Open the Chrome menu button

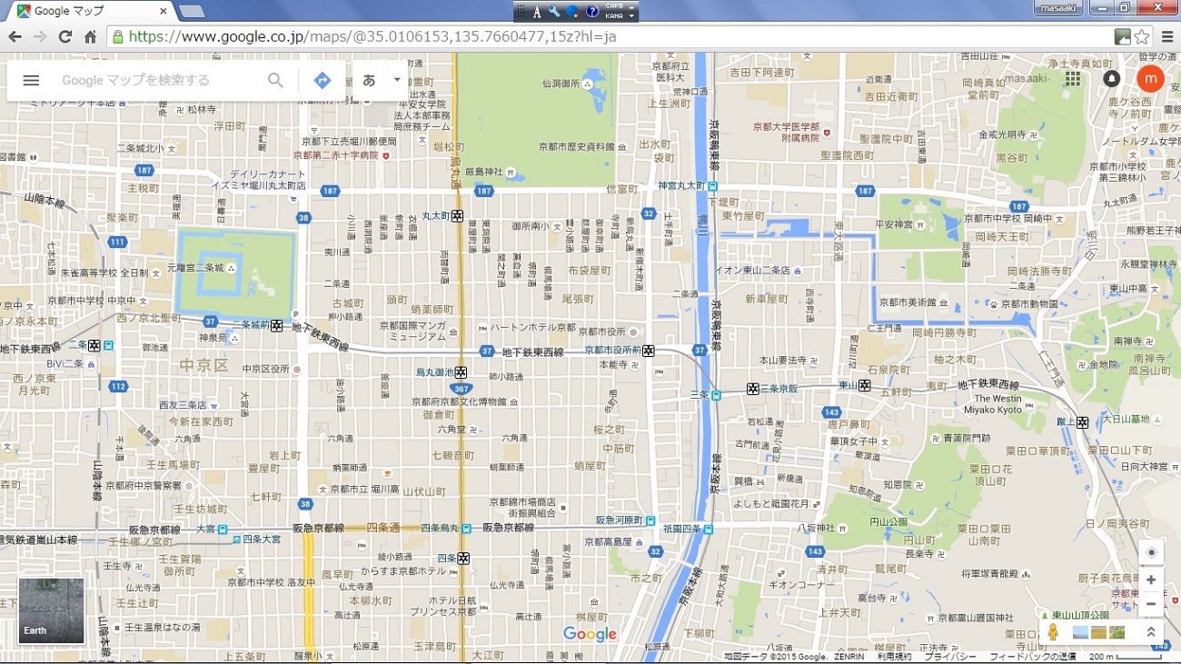pyautogui.click(x=1166, y=36)
